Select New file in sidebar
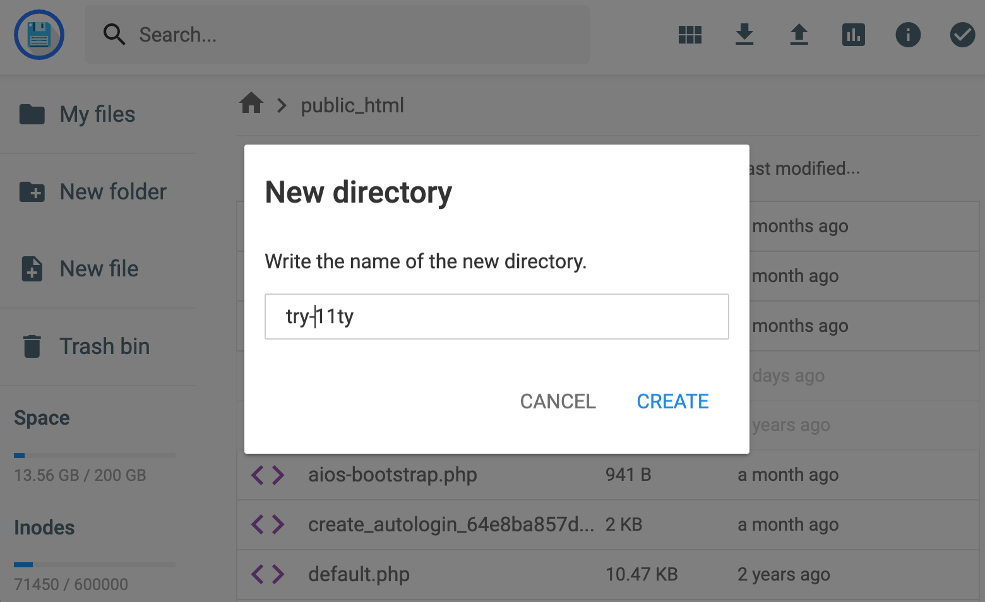 tap(98, 269)
